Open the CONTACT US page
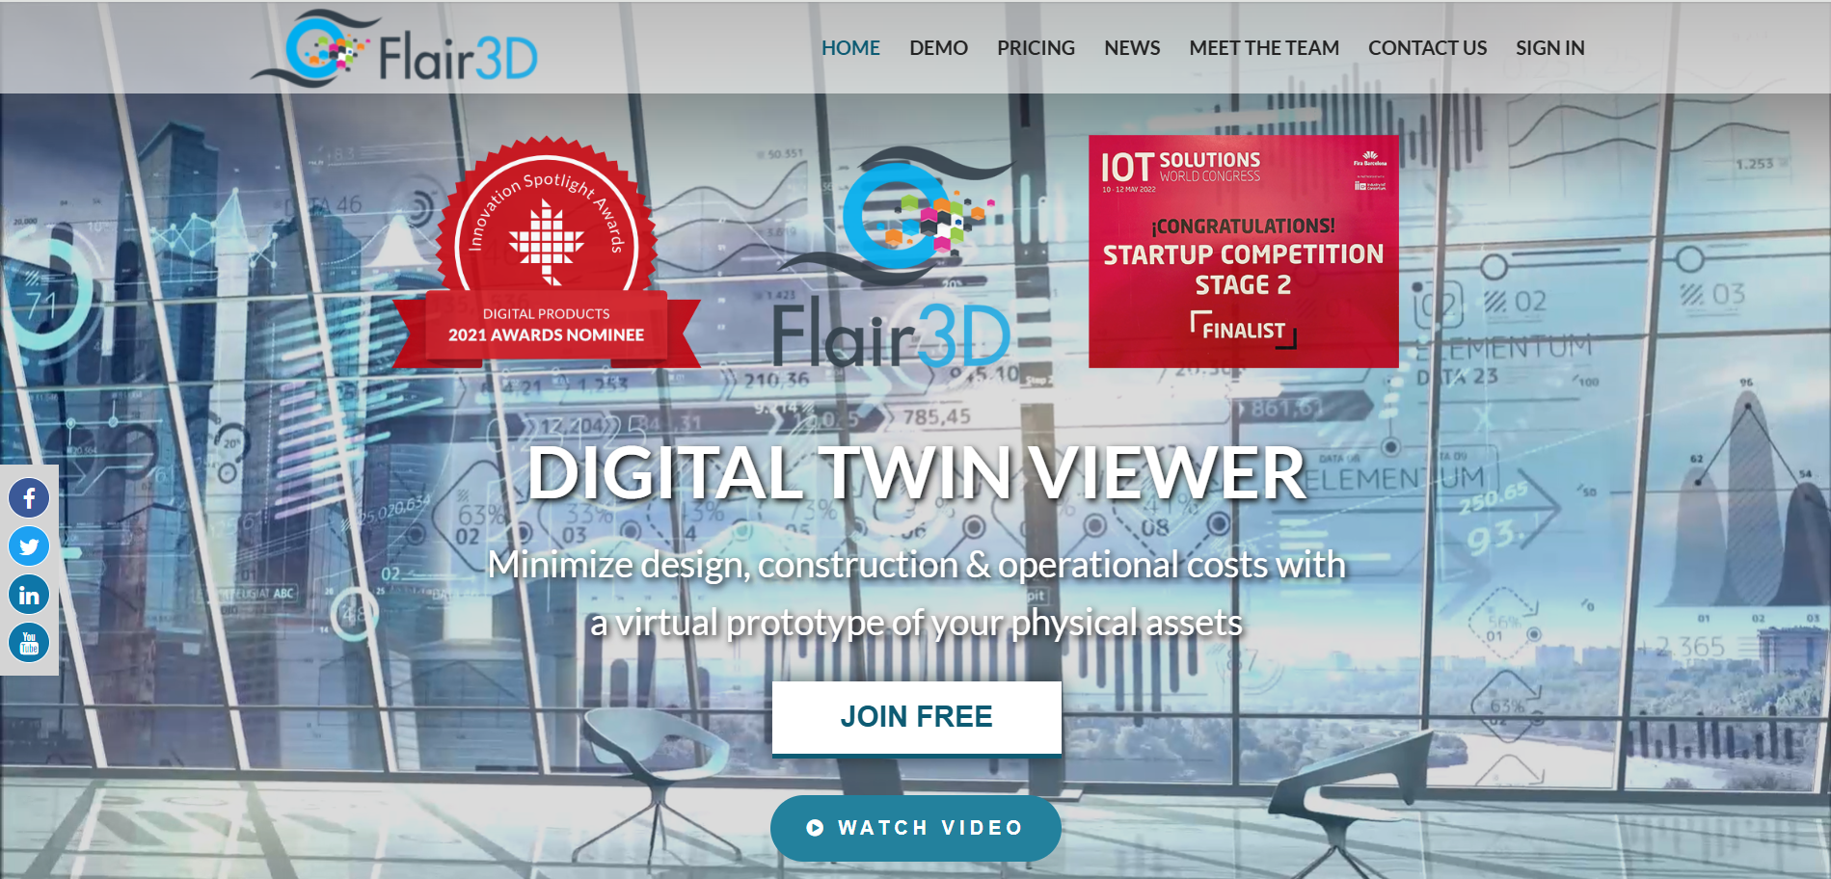 click(1427, 47)
